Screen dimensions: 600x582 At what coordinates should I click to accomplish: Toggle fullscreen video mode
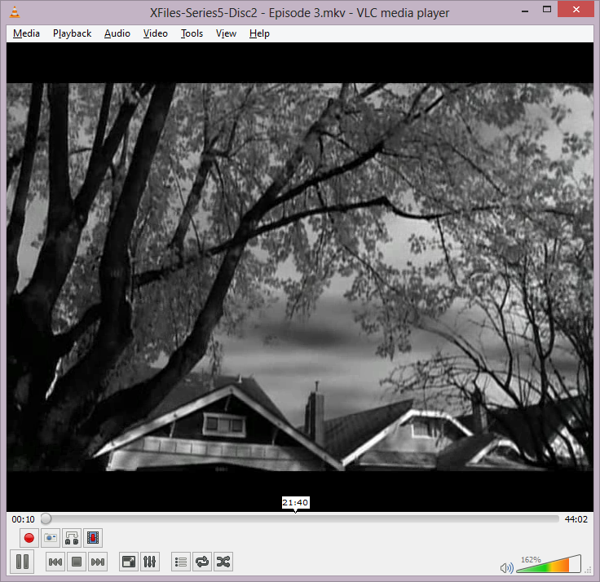click(x=129, y=562)
